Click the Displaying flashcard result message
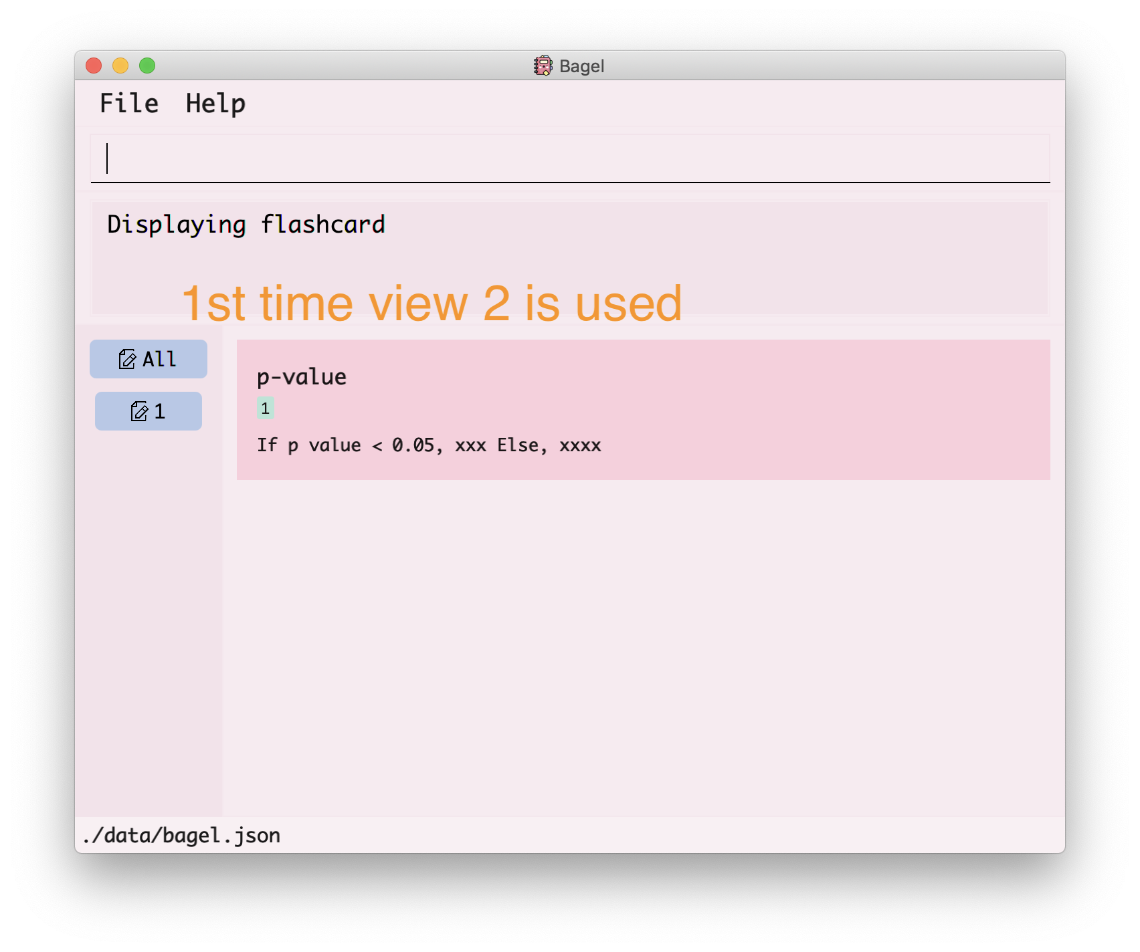 coord(246,225)
